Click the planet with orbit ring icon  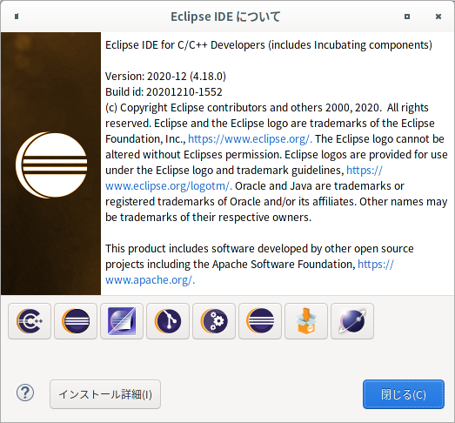tap(352, 321)
